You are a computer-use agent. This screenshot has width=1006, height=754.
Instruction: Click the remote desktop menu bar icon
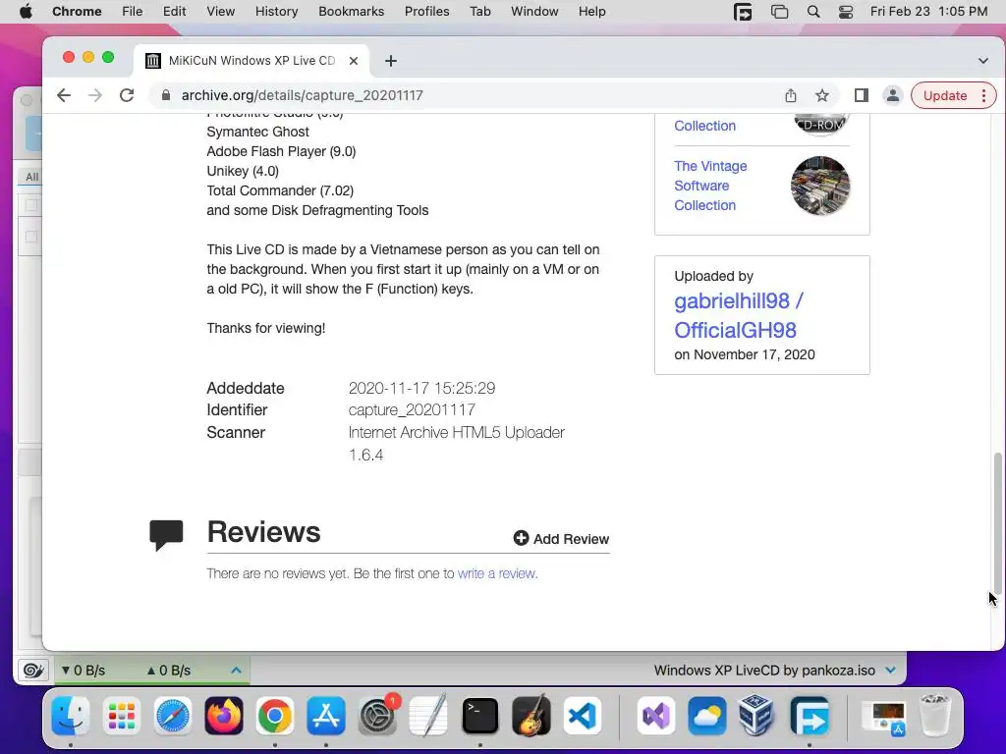click(743, 12)
